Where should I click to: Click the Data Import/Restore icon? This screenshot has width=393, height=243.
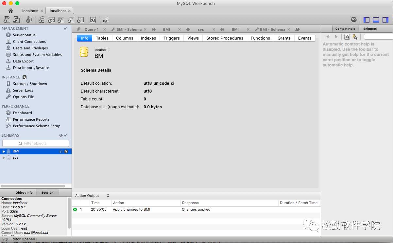tap(9, 68)
